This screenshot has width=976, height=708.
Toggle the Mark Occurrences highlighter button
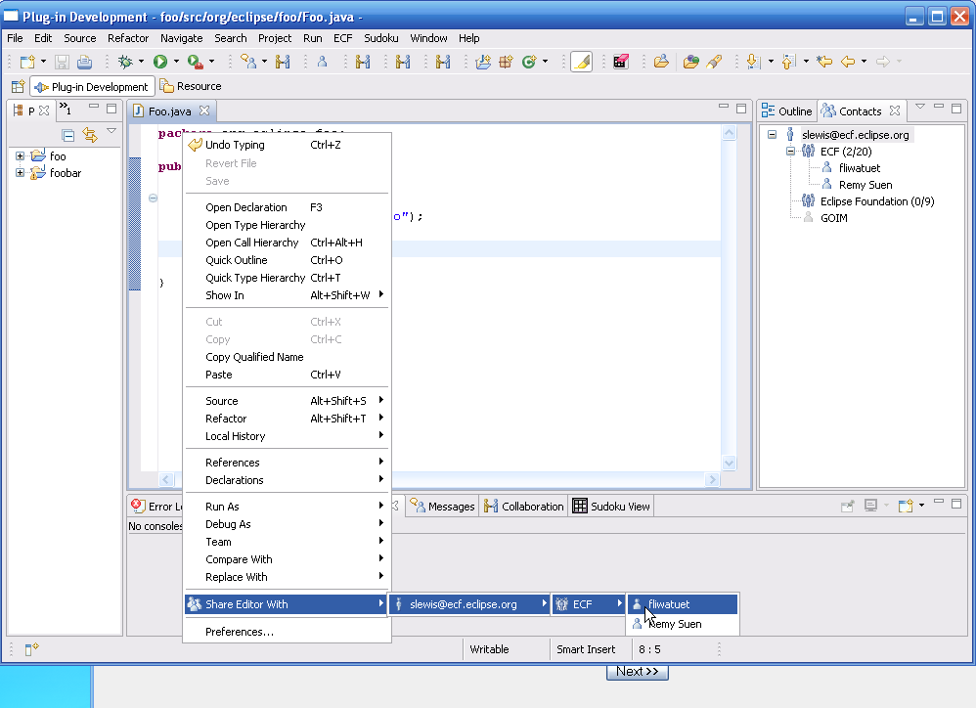coord(581,62)
